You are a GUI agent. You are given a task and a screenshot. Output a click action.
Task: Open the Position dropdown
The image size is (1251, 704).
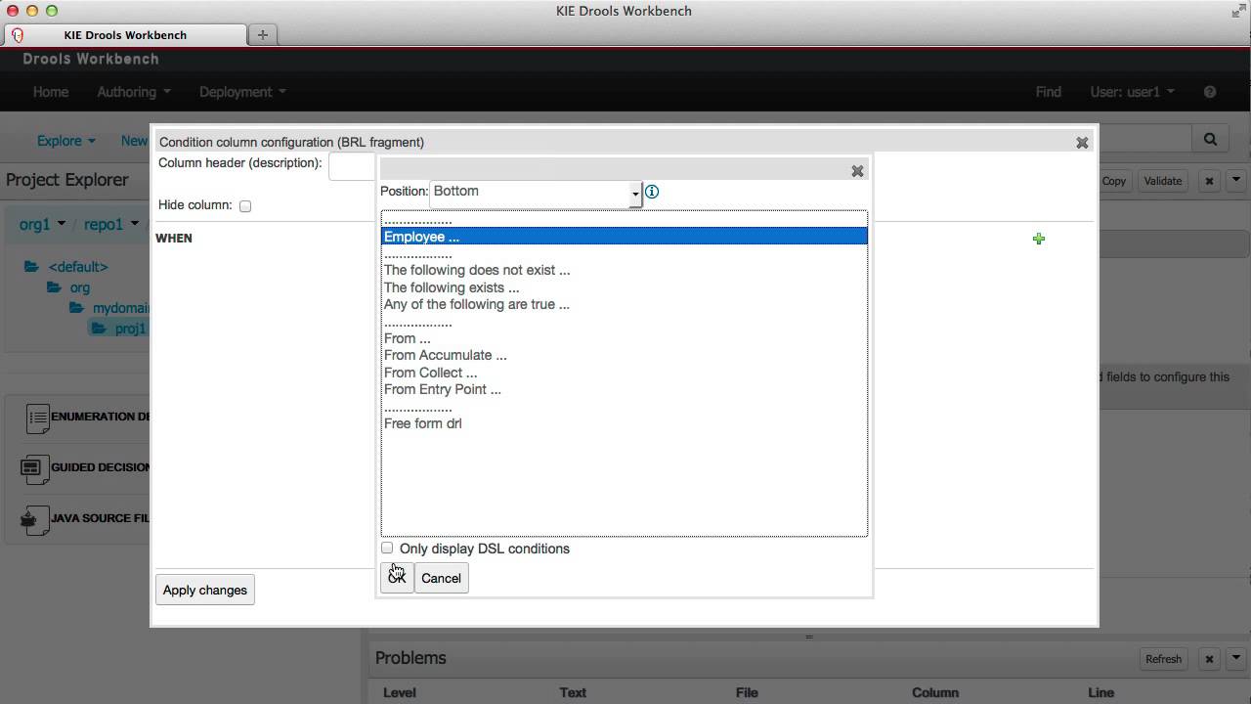coord(536,193)
